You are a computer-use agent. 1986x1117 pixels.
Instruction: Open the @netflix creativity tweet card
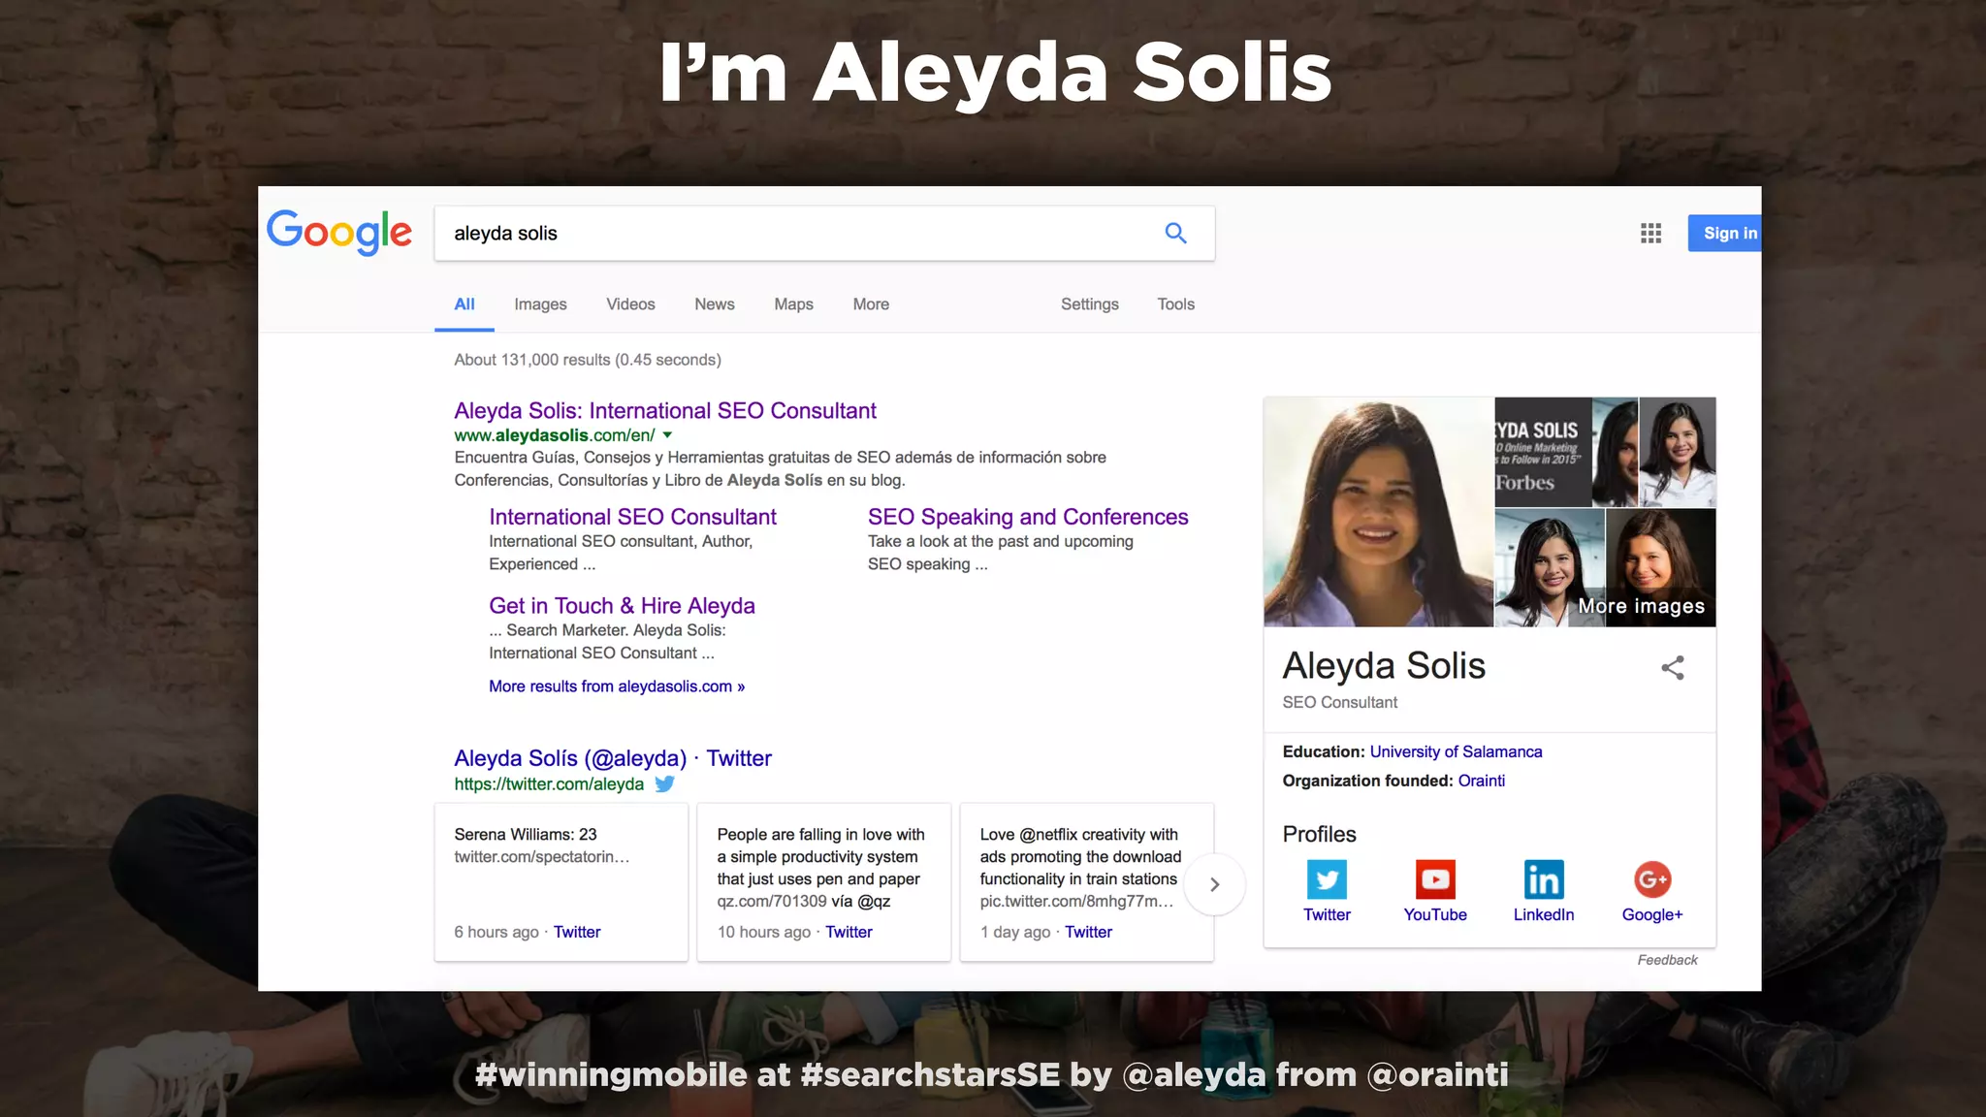[1087, 881]
